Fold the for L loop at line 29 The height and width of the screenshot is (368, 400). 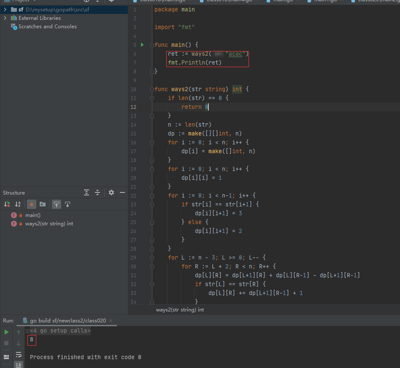152,258
